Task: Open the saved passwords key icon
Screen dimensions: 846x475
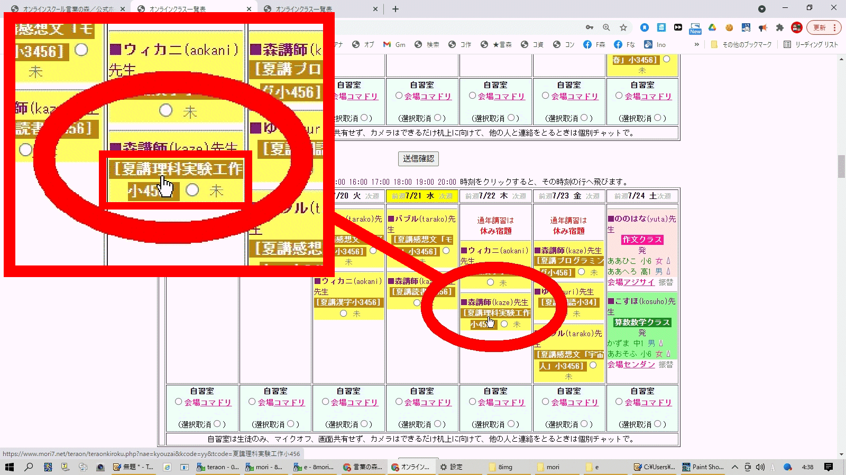Action: tap(590, 27)
